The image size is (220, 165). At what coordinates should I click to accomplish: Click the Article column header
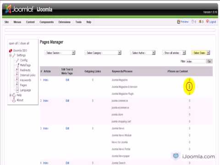pos(47,71)
